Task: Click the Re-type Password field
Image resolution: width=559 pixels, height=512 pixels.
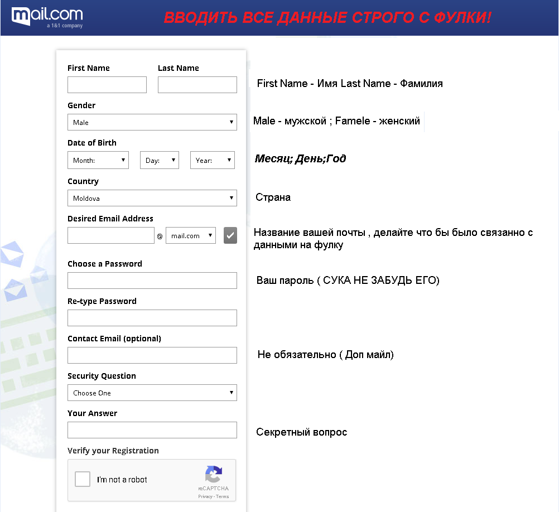Action: pyautogui.click(x=152, y=318)
